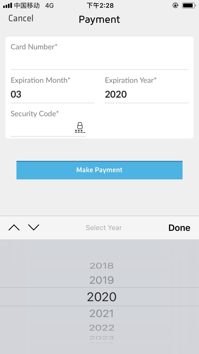Viewport: 199px width, 354px height.
Task: Open the Expiration Year dropdown
Action: tap(146, 94)
